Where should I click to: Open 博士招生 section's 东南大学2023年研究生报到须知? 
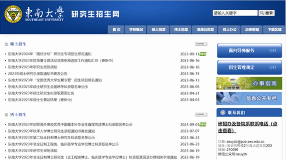coord(32,151)
